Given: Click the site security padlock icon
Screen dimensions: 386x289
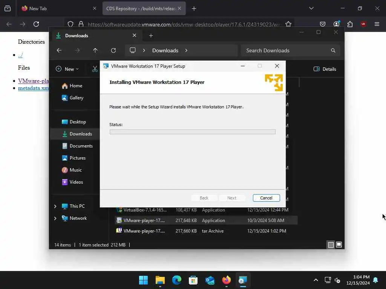Looking at the screenshot, I should (81, 24).
